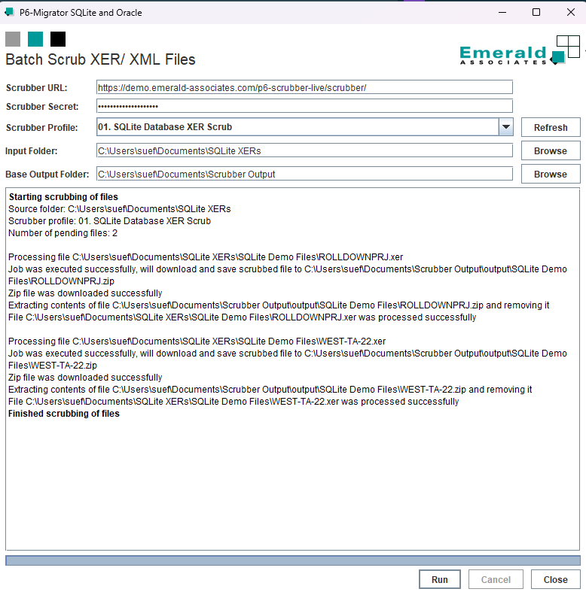The height and width of the screenshot is (595, 586).
Task: Click the 'Extracting contents' ROLLDOWNPRJ.zip line
Action: point(279,305)
